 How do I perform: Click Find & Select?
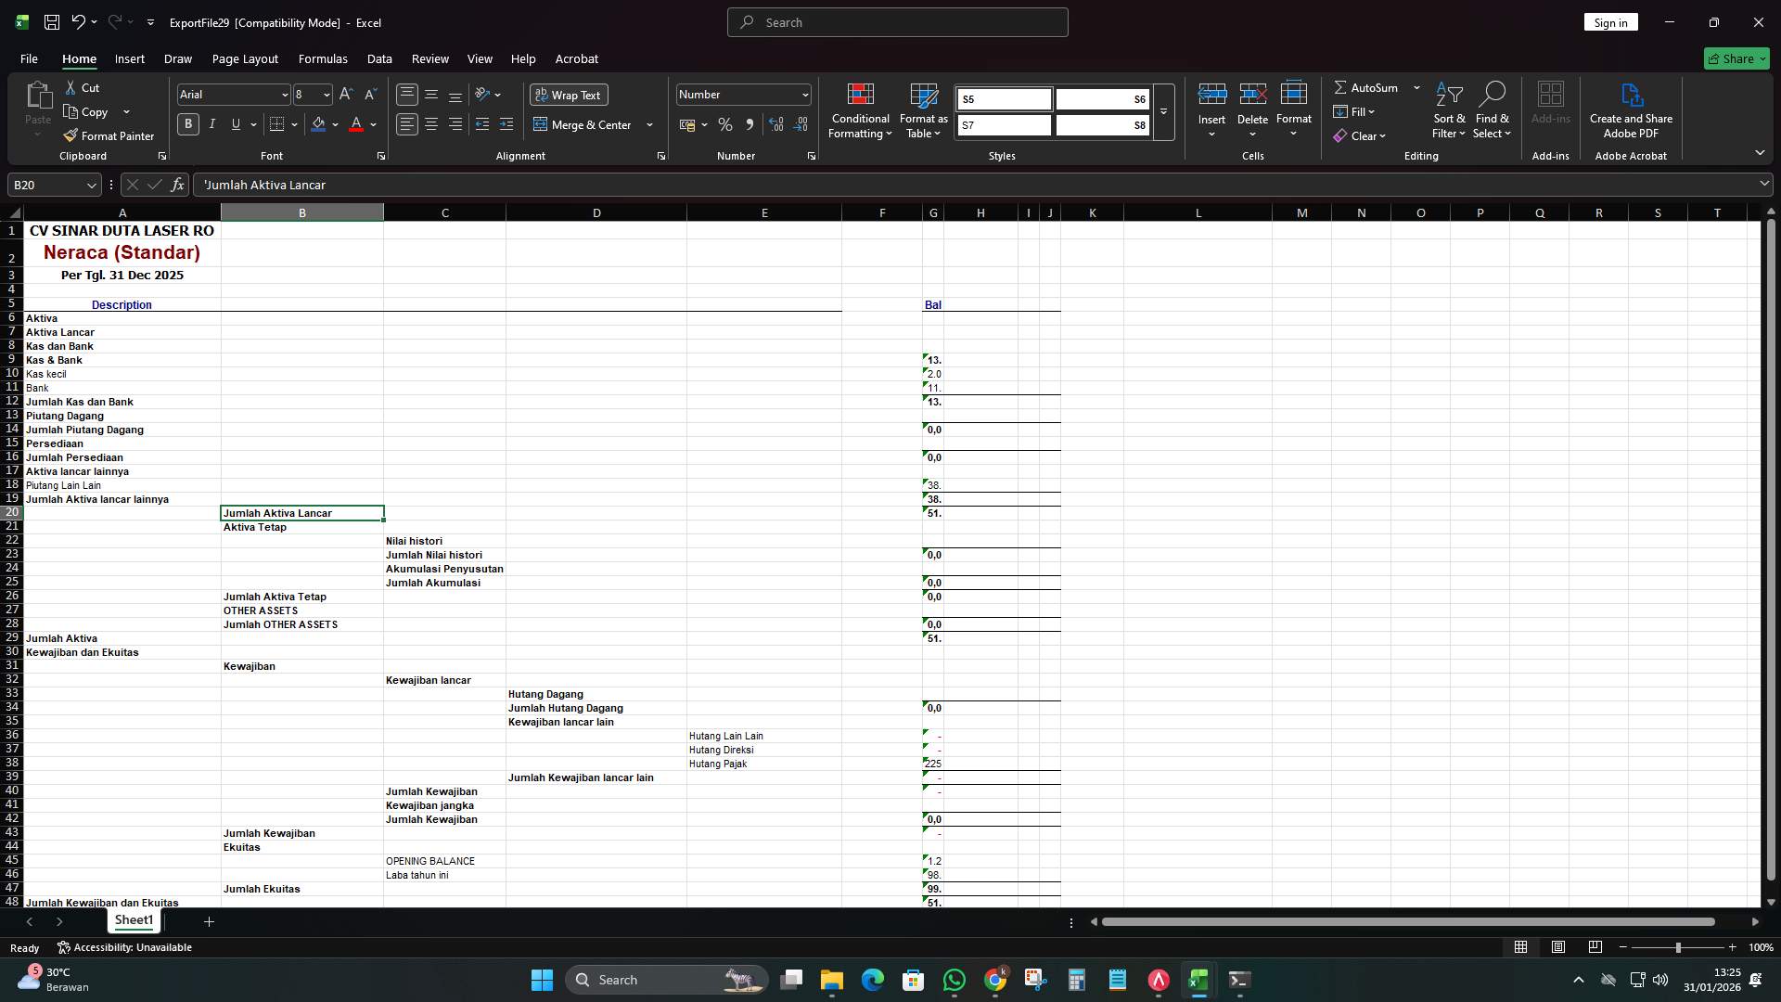pos(1493,109)
